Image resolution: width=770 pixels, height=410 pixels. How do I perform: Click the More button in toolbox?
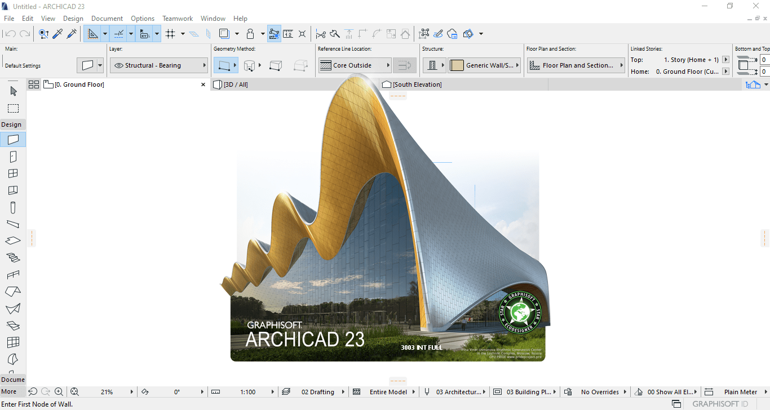9,391
